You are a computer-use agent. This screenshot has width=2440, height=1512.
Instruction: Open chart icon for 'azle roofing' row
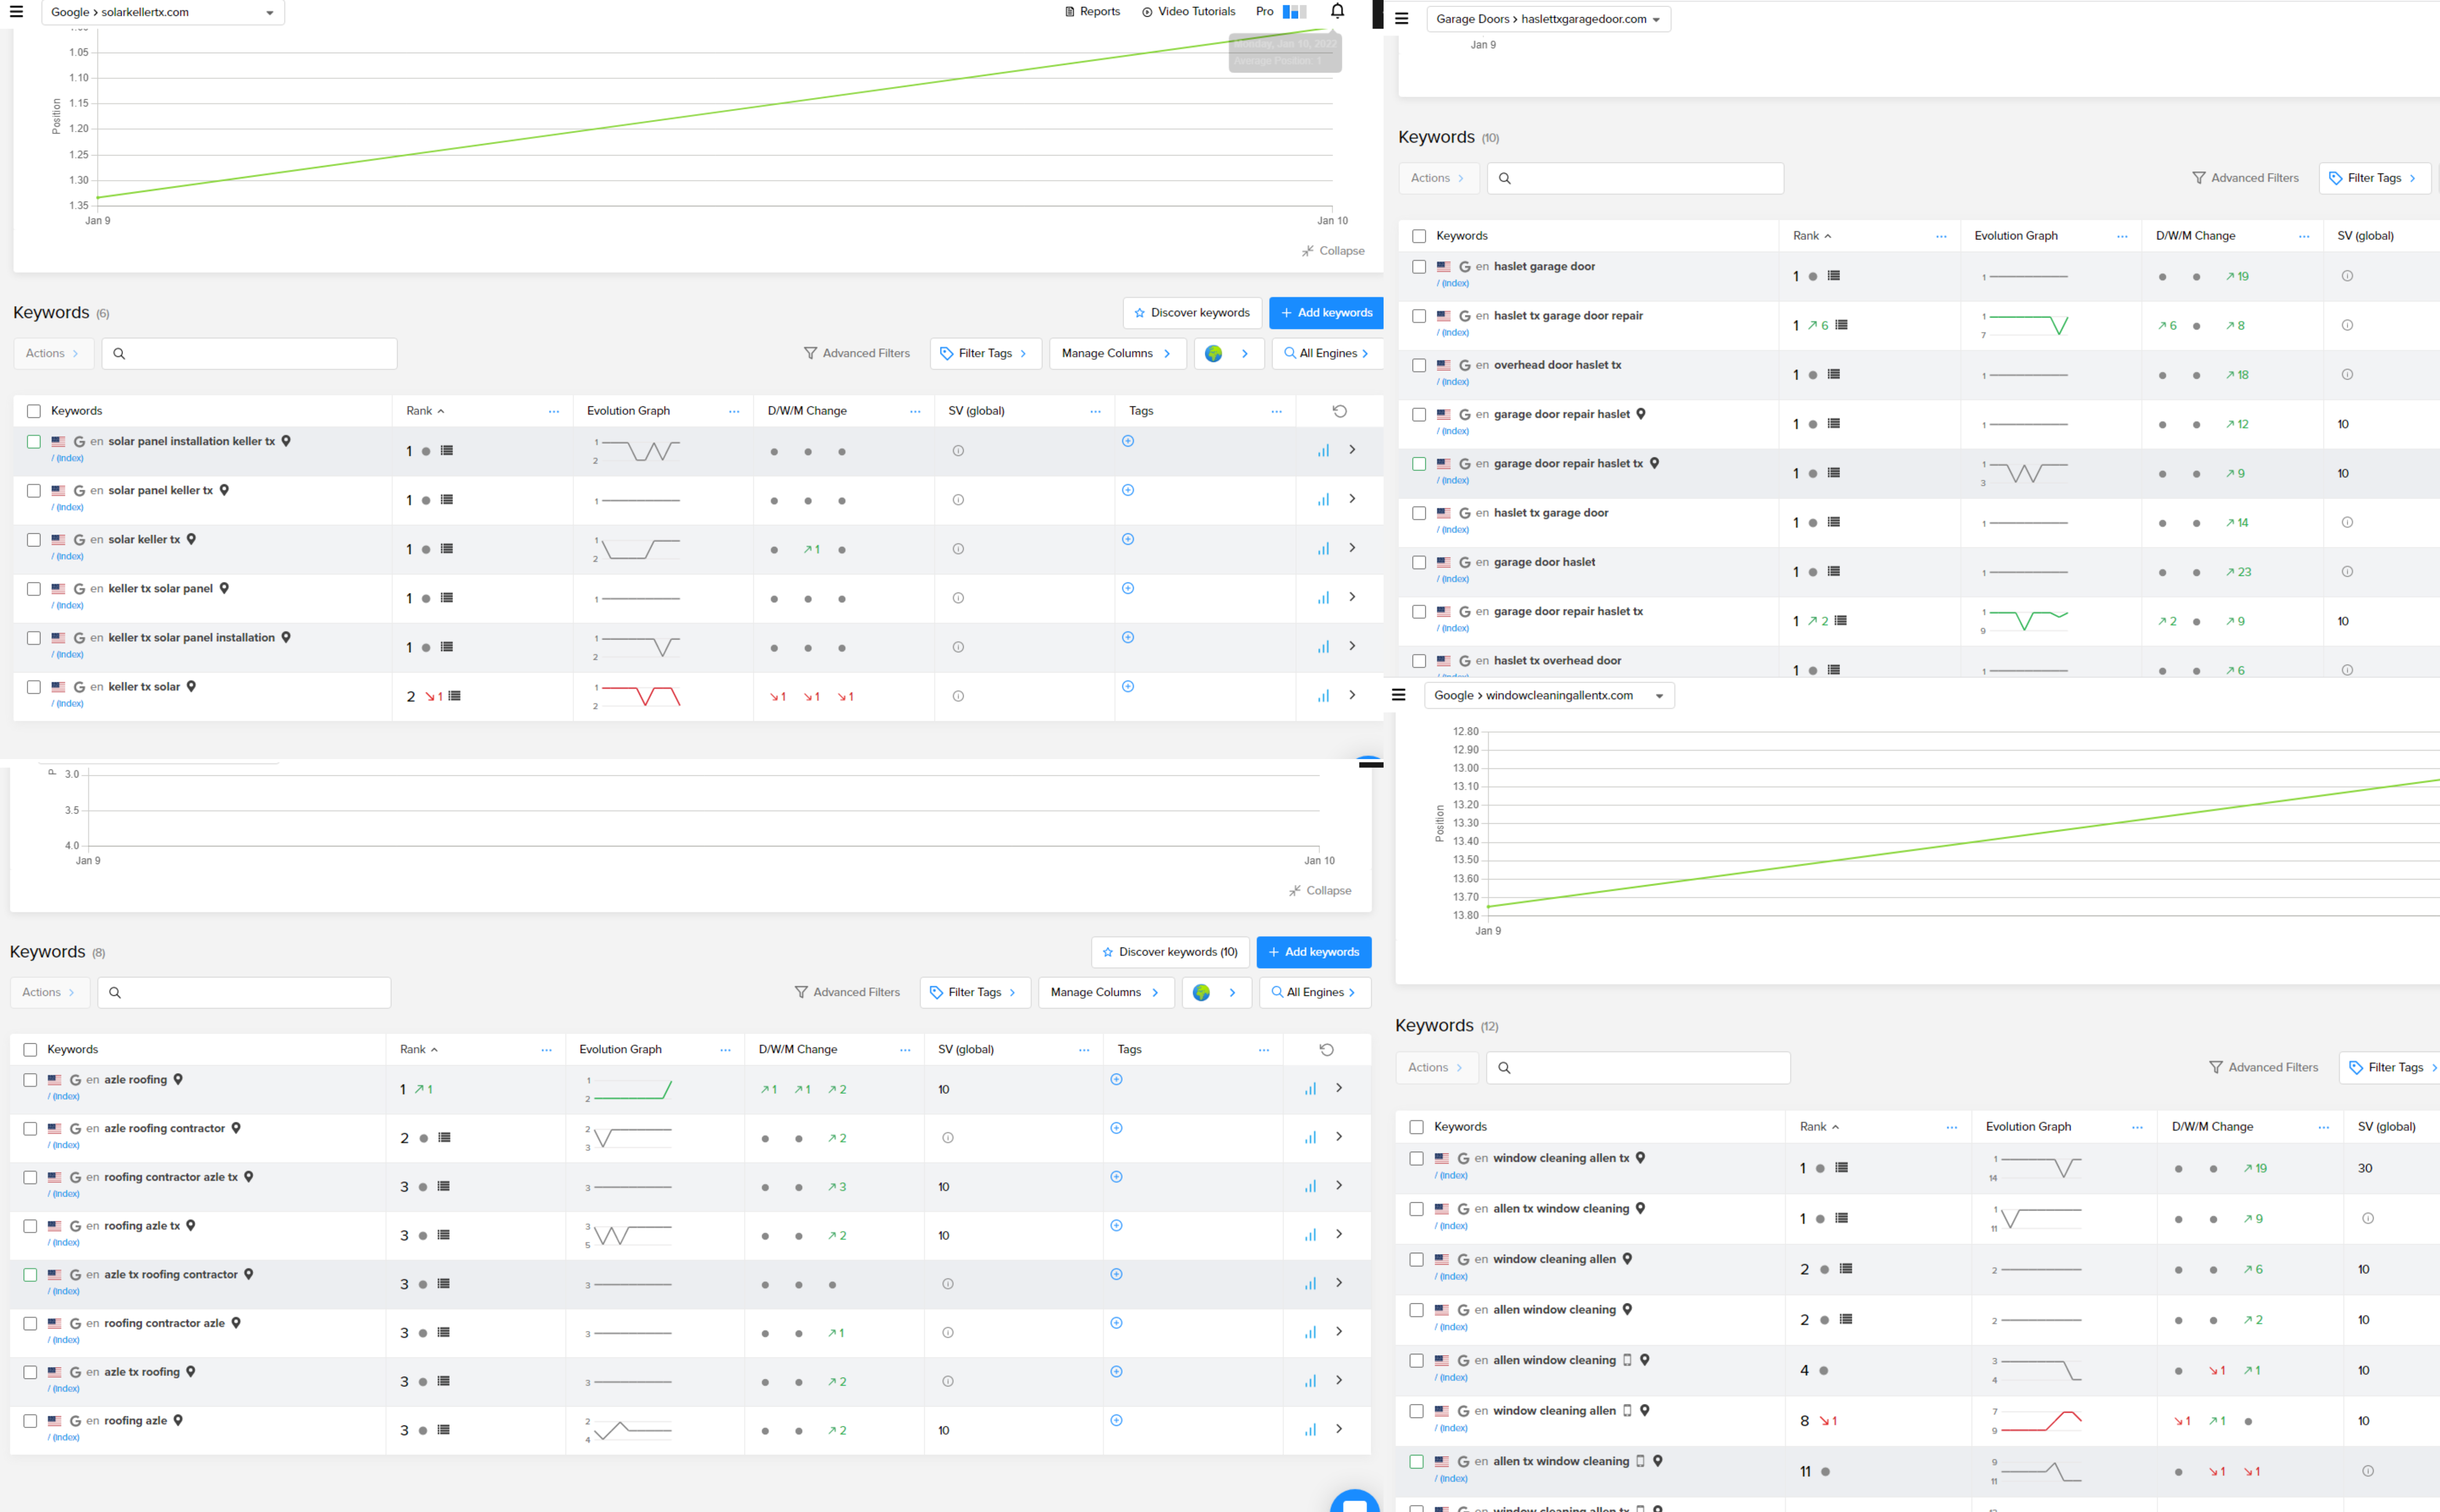click(1309, 1089)
